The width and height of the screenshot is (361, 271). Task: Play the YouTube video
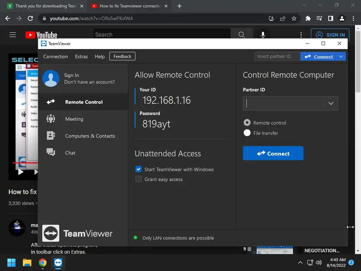21,172
